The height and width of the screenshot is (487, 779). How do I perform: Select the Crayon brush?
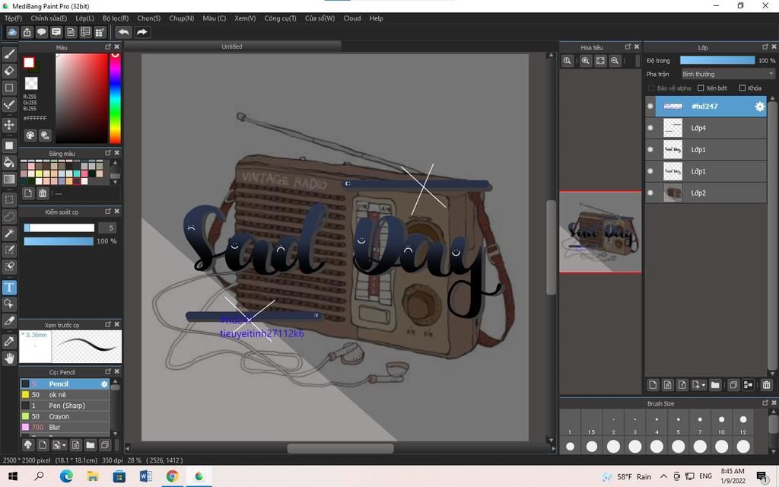[x=65, y=416]
